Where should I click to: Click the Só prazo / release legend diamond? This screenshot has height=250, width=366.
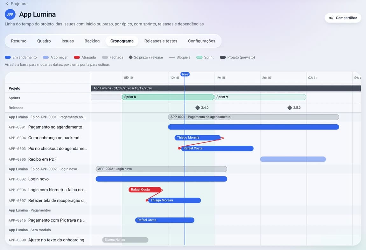(131, 57)
